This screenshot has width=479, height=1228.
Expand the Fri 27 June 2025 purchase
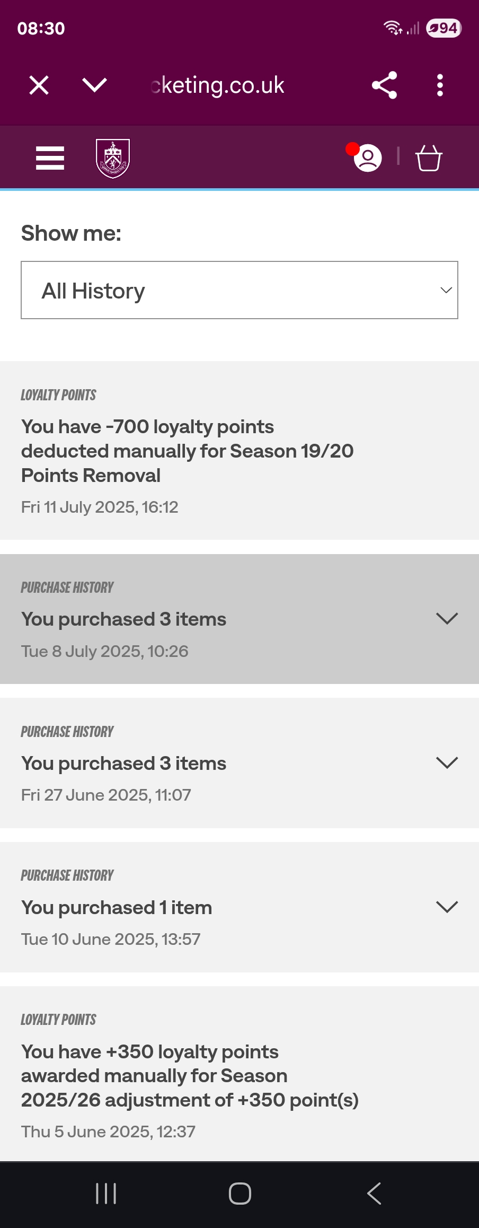pyautogui.click(x=447, y=762)
